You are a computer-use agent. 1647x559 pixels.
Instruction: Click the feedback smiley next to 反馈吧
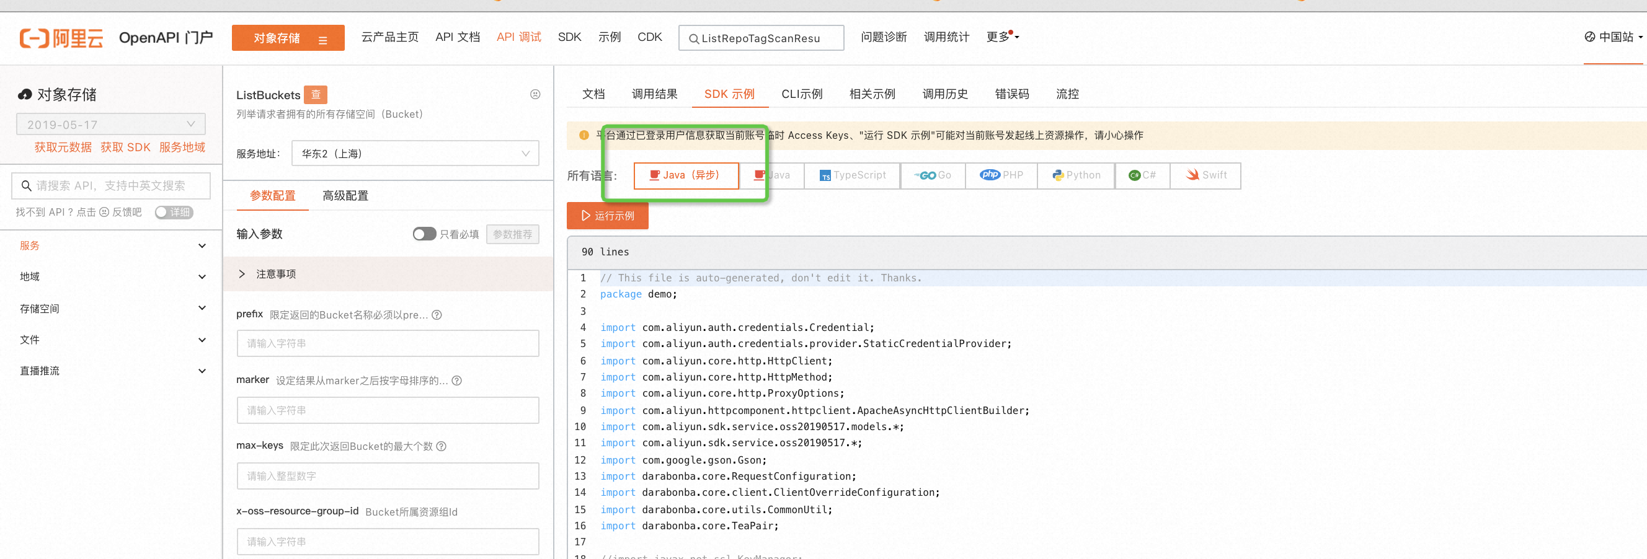click(x=104, y=212)
